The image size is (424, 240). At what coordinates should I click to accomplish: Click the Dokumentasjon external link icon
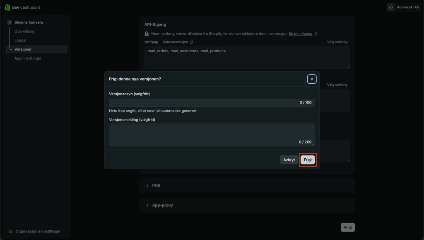click(x=191, y=42)
